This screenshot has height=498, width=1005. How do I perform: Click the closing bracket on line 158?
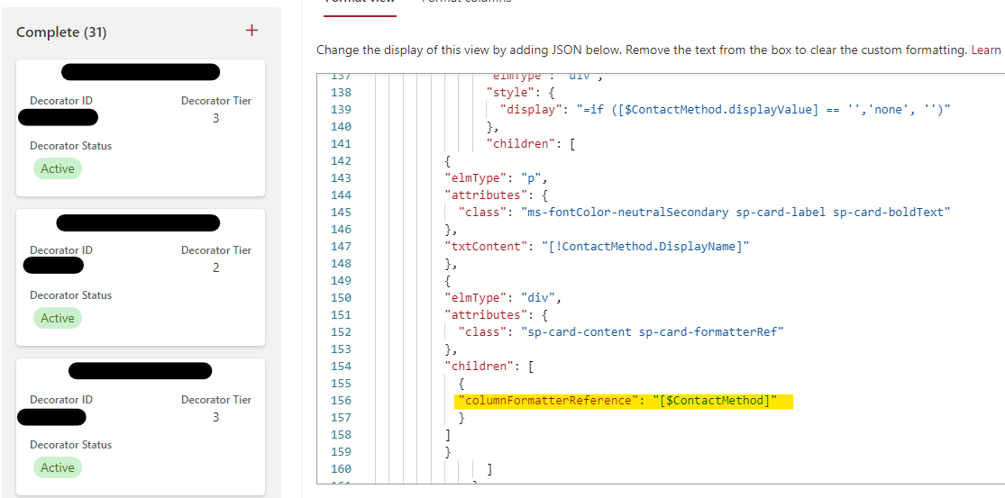click(448, 435)
